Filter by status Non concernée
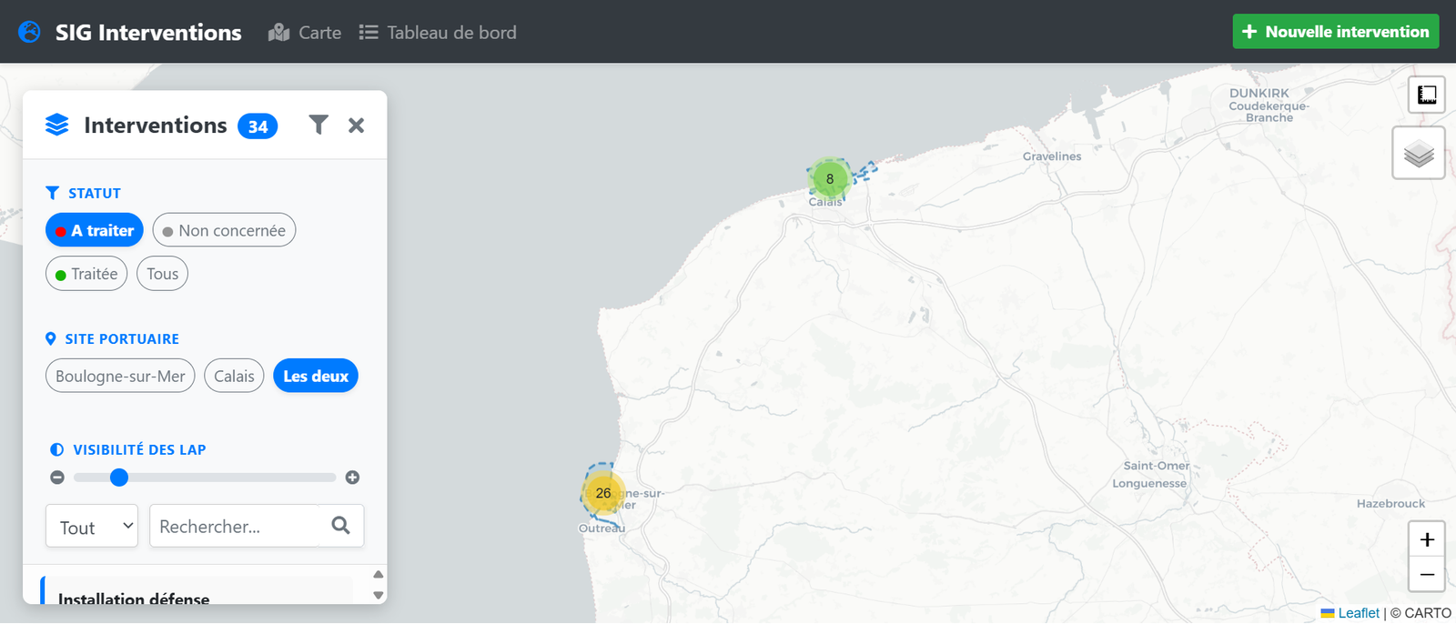The height and width of the screenshot is (624, 1456). [224, 230]
